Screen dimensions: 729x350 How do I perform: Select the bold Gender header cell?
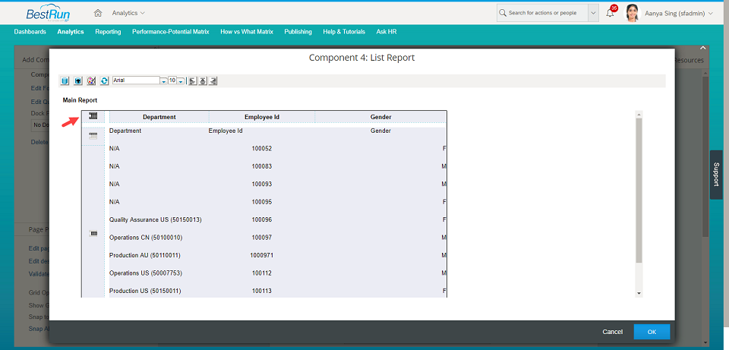pos(380,117)
